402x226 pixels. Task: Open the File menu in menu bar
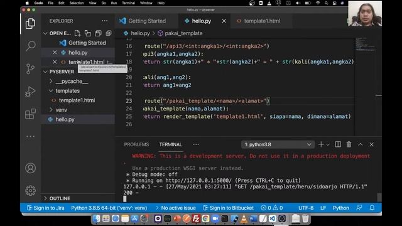[50, 3]
